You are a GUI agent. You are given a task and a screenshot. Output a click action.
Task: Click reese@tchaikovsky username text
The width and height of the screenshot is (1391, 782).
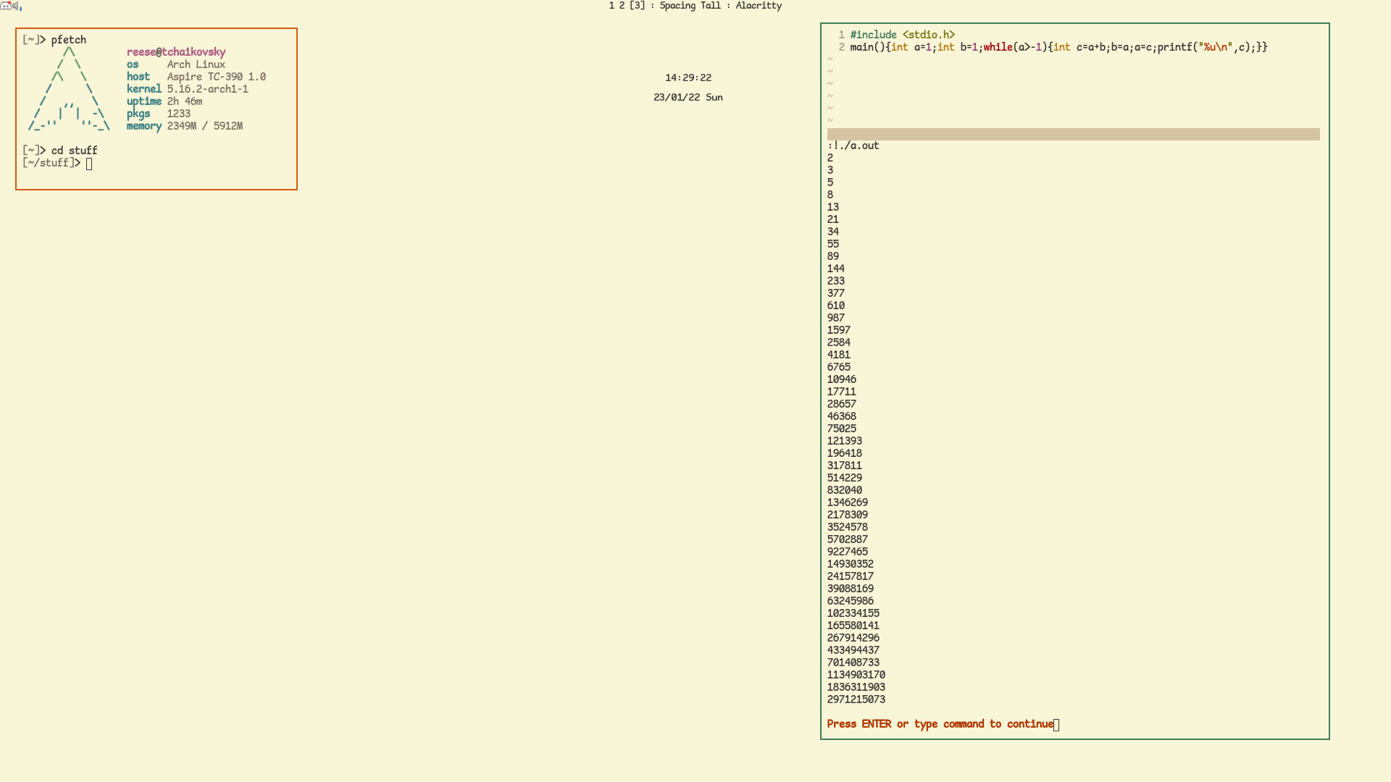(176, 52)
